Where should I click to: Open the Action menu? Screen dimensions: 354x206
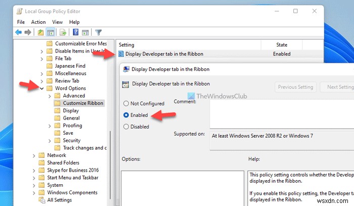coord(38,22)
